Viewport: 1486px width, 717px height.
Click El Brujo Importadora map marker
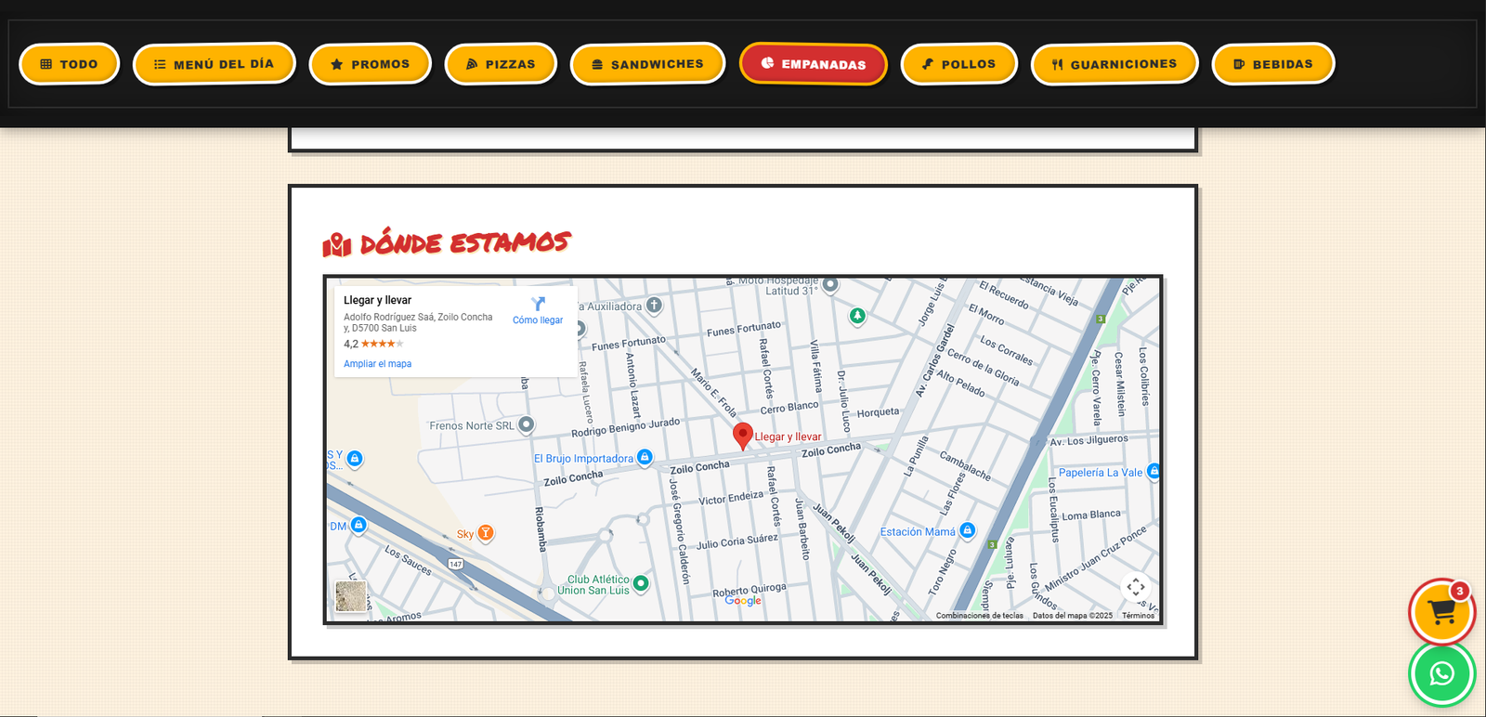click(x=645, y=457)
